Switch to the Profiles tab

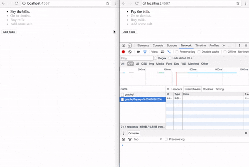click(x=214, y=46)
